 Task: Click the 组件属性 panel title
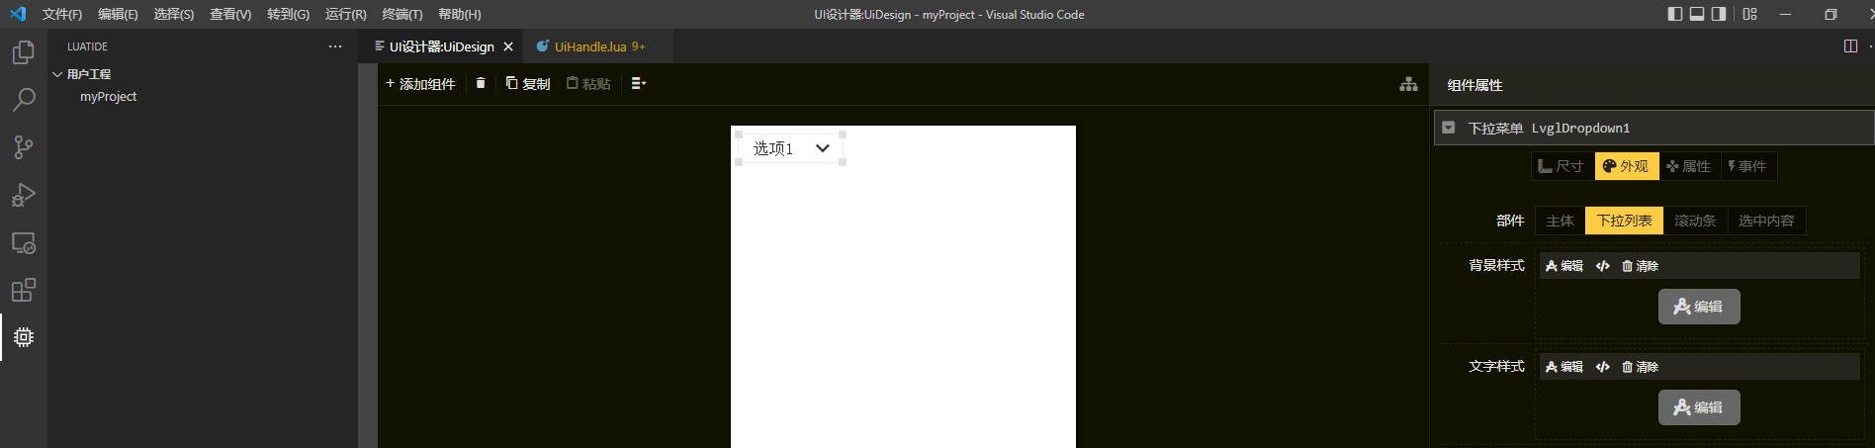tap(1474, 85)
